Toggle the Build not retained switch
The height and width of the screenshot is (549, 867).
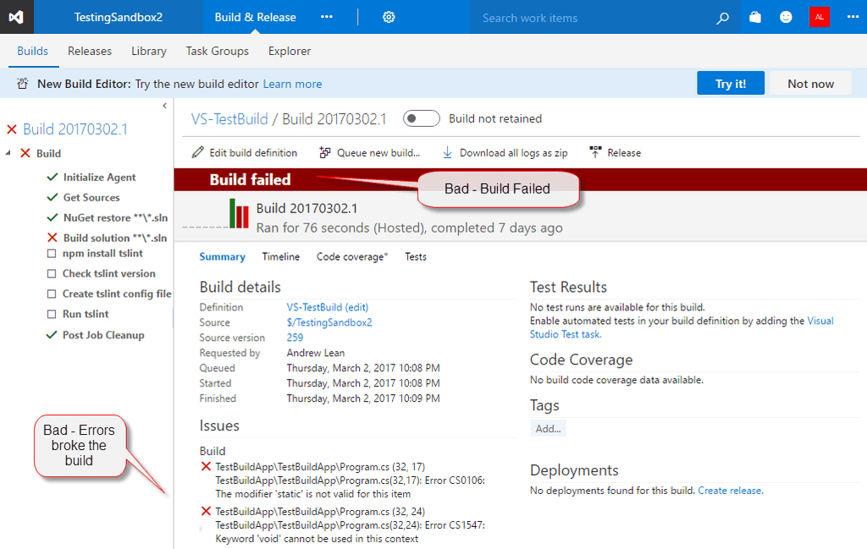421,118
